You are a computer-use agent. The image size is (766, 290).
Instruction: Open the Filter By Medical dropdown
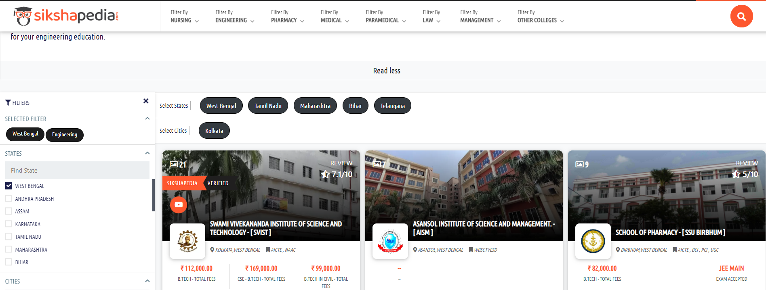point(335,16)
